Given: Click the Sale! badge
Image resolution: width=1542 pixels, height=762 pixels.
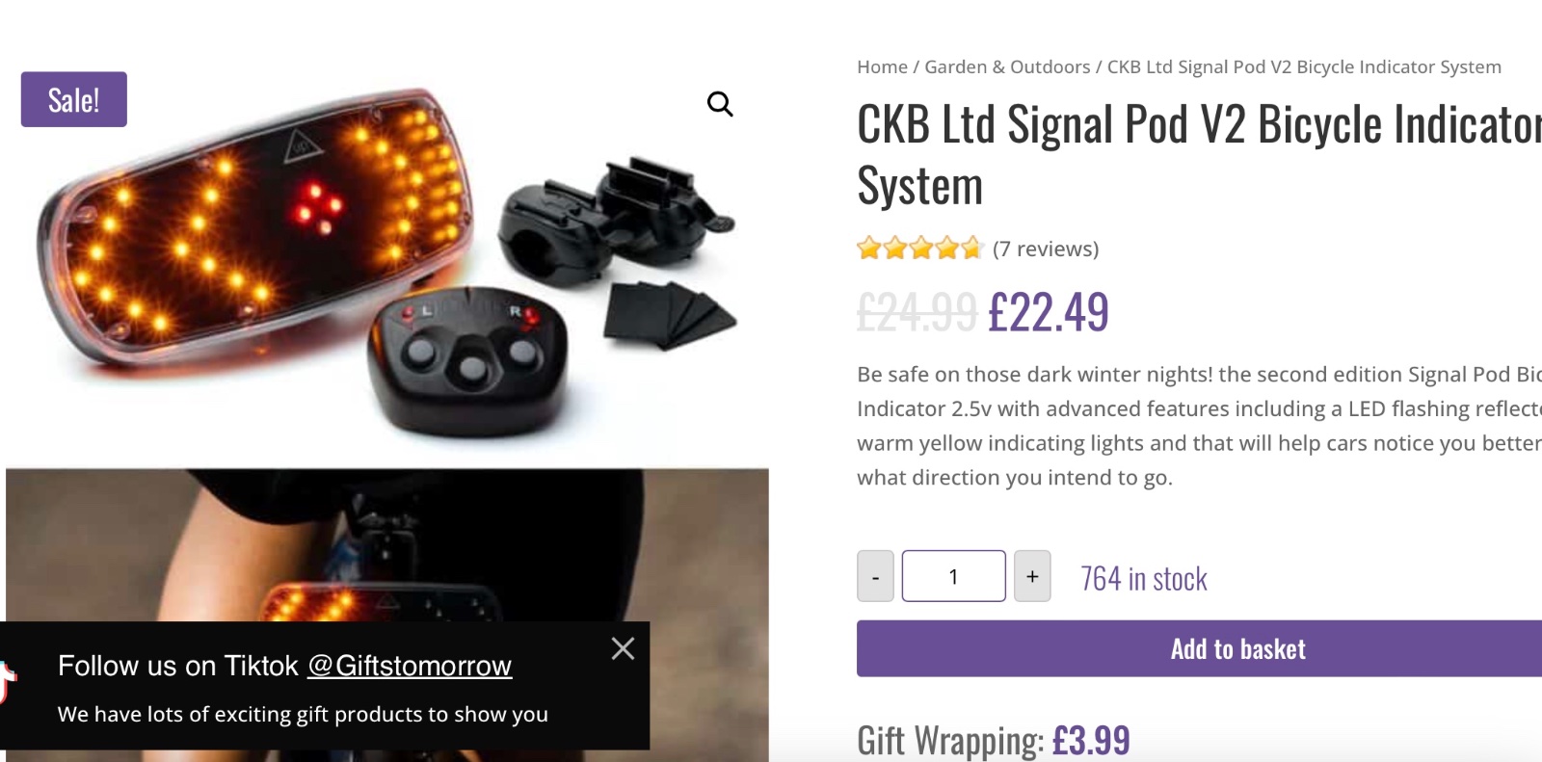Looking at the screenshot, I should click(x=74, y=99).
